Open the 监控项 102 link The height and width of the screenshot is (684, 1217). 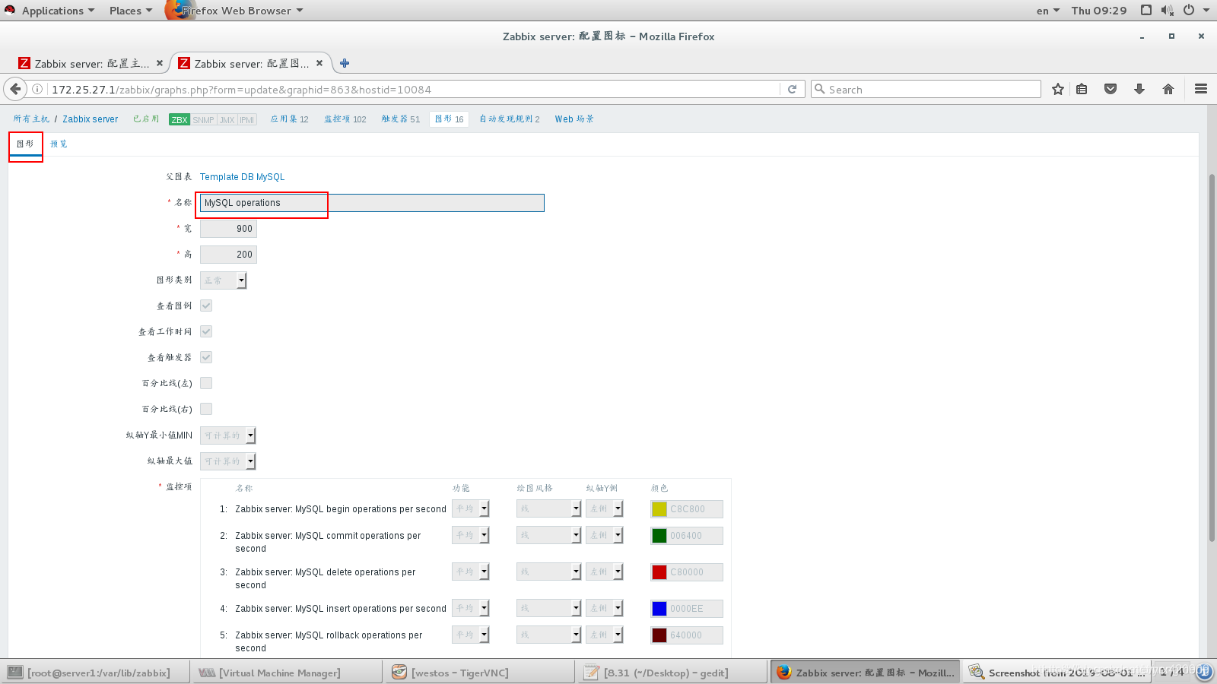pyautogui.click(x=345, y=119)
